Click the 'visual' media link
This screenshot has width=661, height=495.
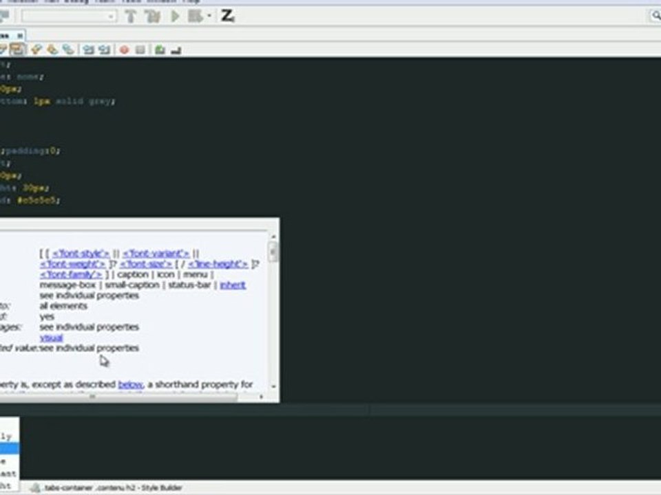[x=52, y=338]
